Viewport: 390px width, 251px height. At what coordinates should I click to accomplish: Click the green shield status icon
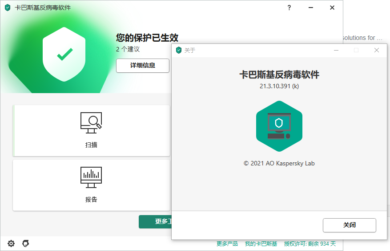click(64, 54)
